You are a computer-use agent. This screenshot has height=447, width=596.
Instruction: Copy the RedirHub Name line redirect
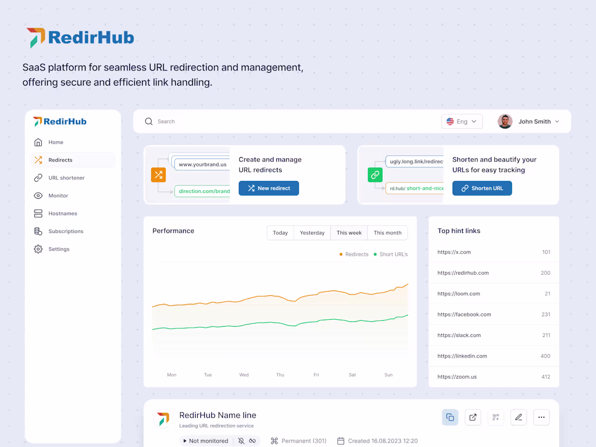450,417
